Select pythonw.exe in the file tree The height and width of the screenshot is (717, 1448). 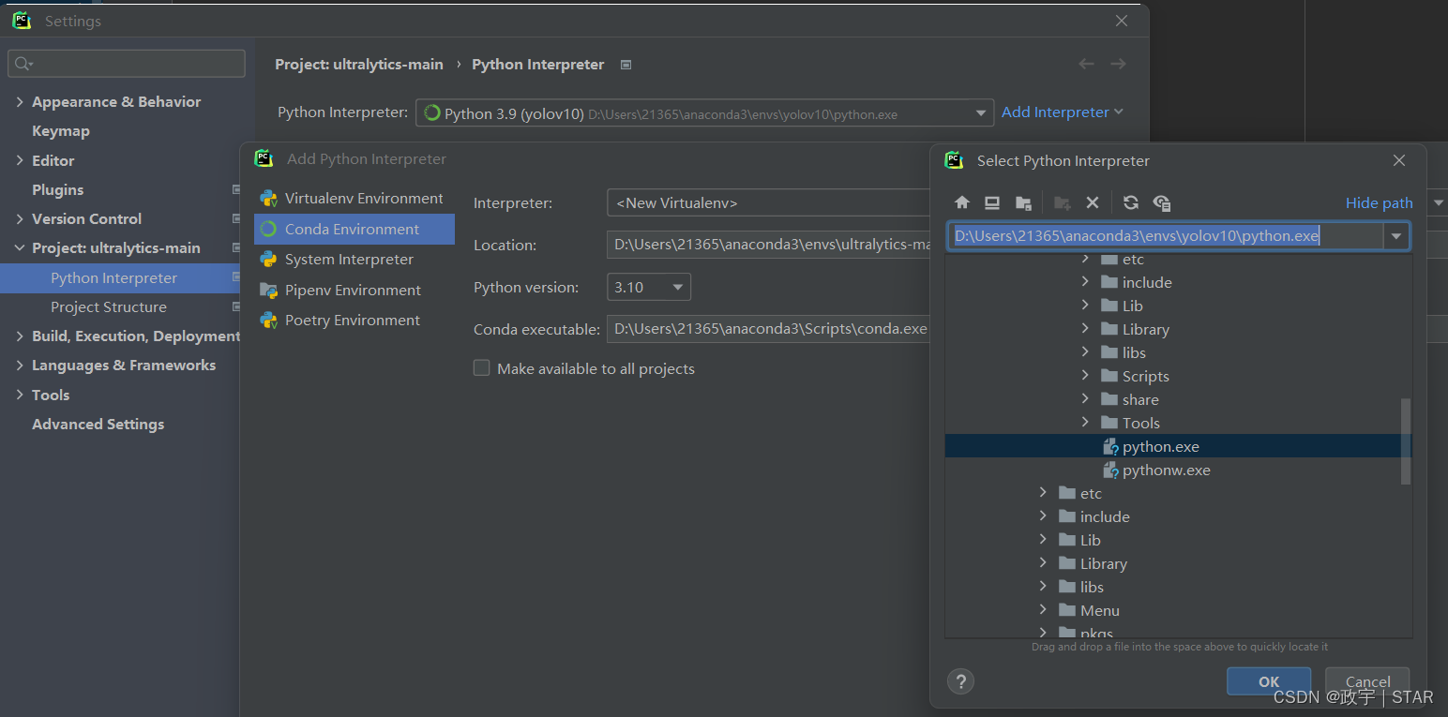tap(1166, 471)
